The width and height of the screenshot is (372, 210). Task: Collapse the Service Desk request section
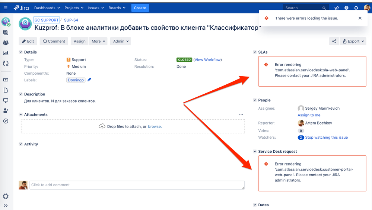tap(255, 152)
